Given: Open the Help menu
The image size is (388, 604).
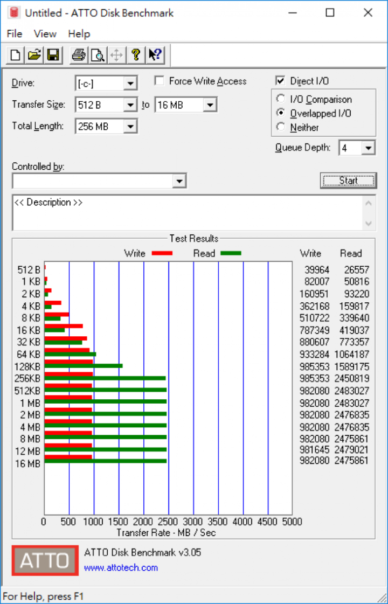Looking at the screenshot, I should click(79, 33).
